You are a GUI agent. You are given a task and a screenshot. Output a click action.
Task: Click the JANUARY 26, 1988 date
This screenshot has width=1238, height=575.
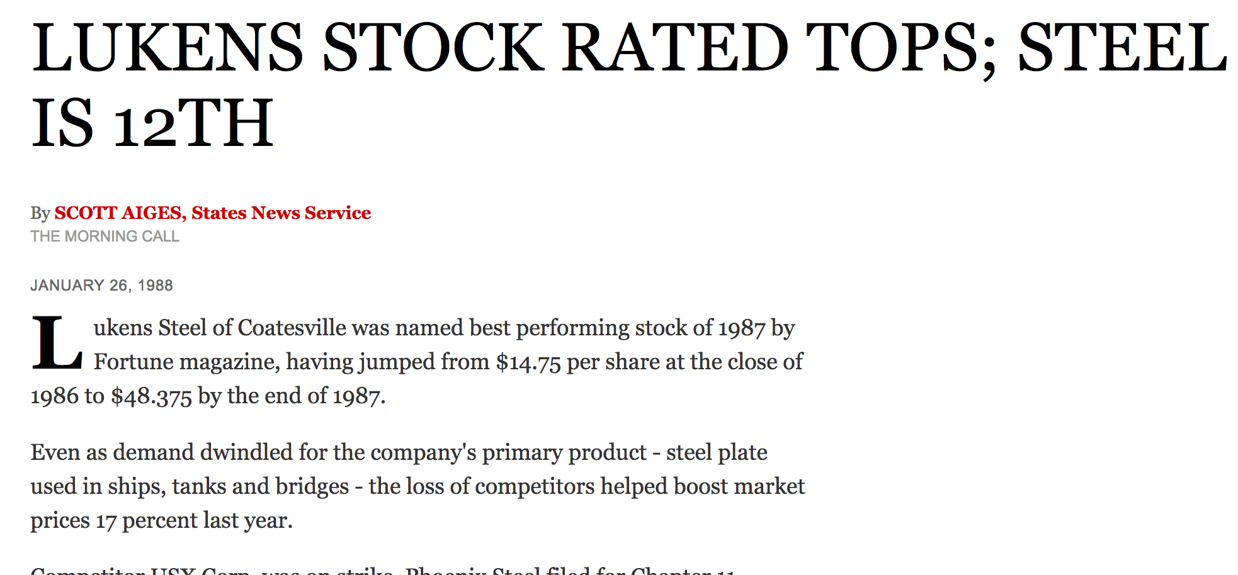coord(101,286)
